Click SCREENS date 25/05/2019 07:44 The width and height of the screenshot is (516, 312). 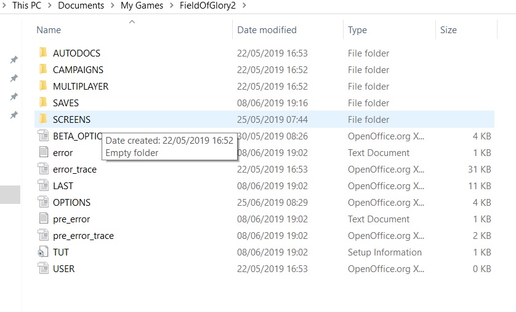click(273, 119)
